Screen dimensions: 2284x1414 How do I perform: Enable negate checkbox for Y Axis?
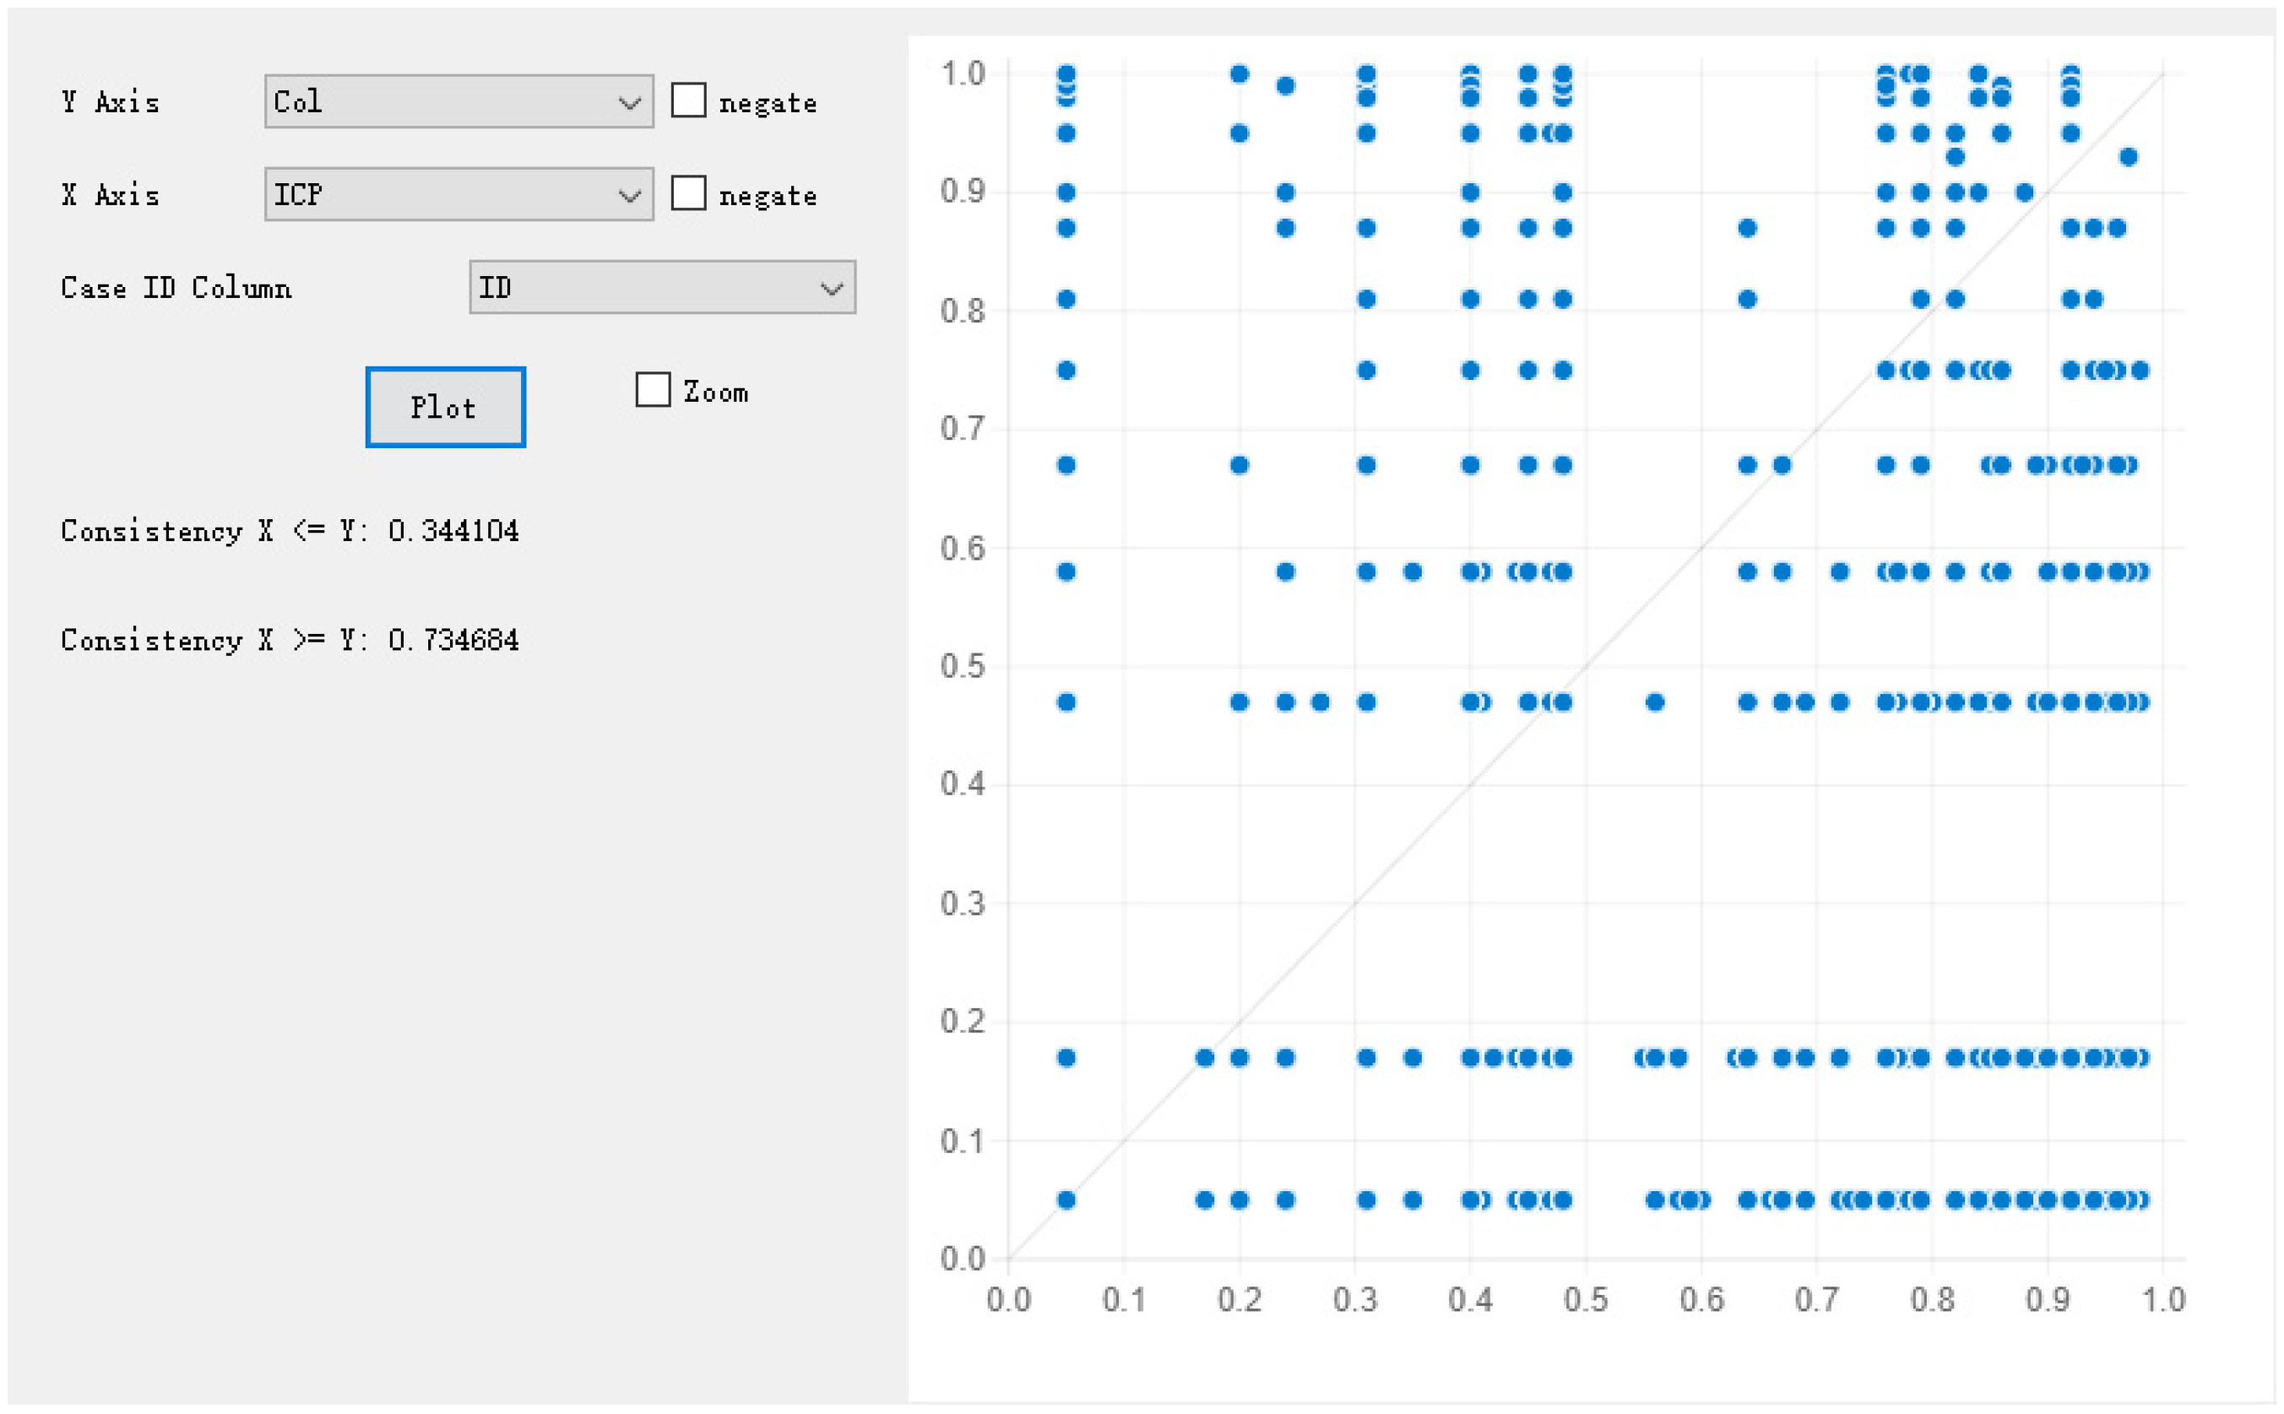[x=688, y=100]
